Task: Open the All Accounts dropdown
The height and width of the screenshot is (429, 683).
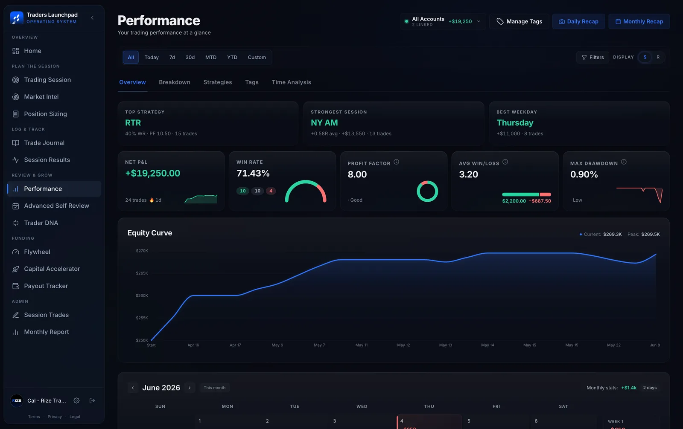Action: pos(443,21)
